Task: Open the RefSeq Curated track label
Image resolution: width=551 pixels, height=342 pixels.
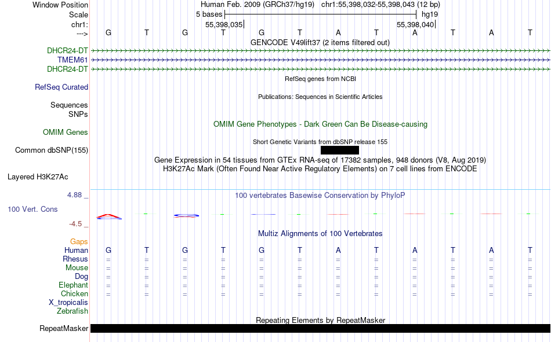Action: click(x=61, y=87)
